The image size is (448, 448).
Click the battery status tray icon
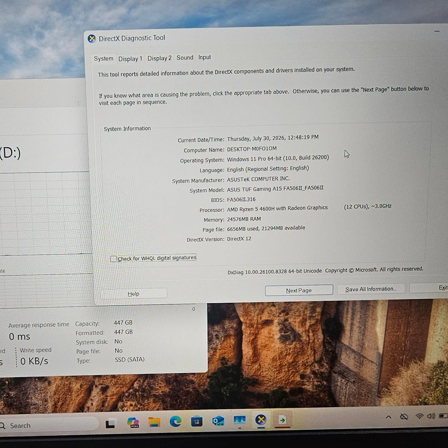(x=443, y=415)
